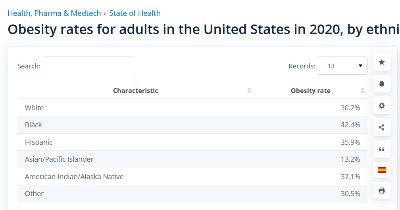Select the American Indian/Alaska Native row
400x210 pixels.
click(x=192, y=176)
